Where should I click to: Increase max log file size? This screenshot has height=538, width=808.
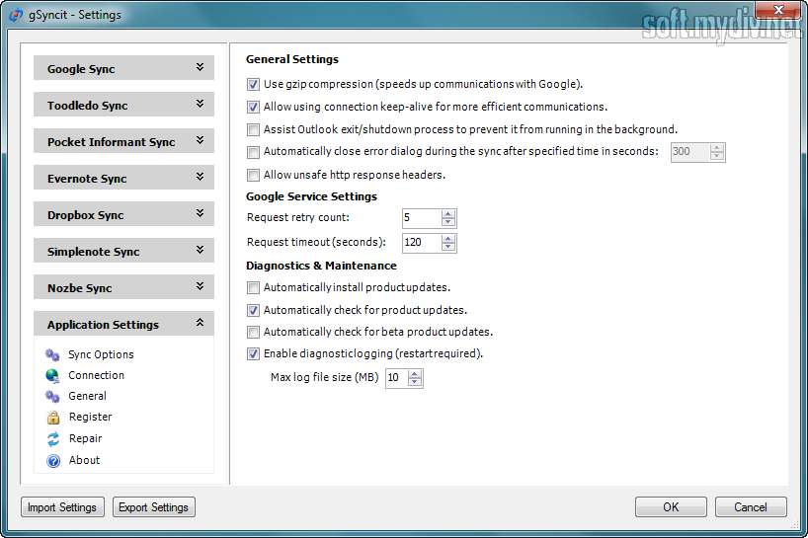(x=415, y=374)
